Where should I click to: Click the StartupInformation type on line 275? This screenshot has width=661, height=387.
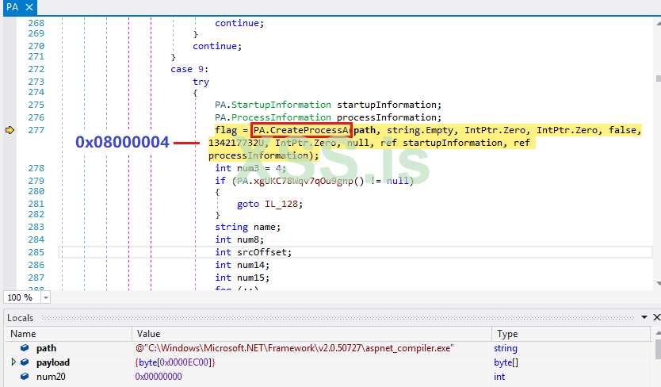(281, 105)
